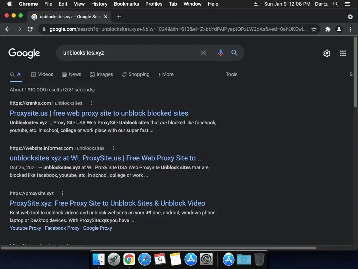Open the tab search dropdown arrow
The width and height of the screenshot is (358, 269).
[x=350, y=17]
